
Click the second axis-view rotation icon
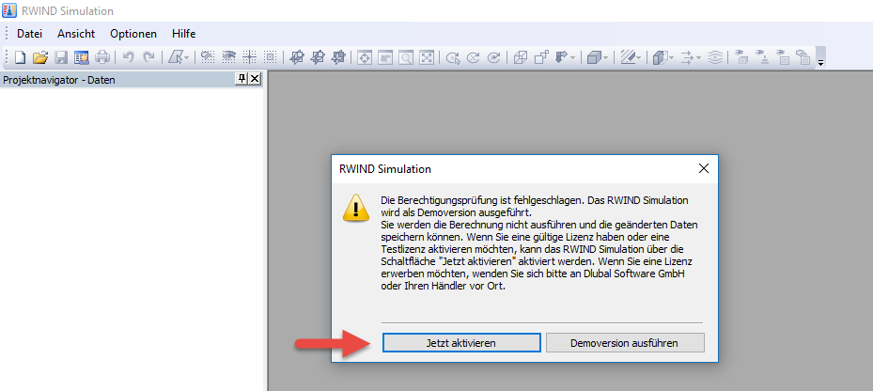[x=318, y=56]
